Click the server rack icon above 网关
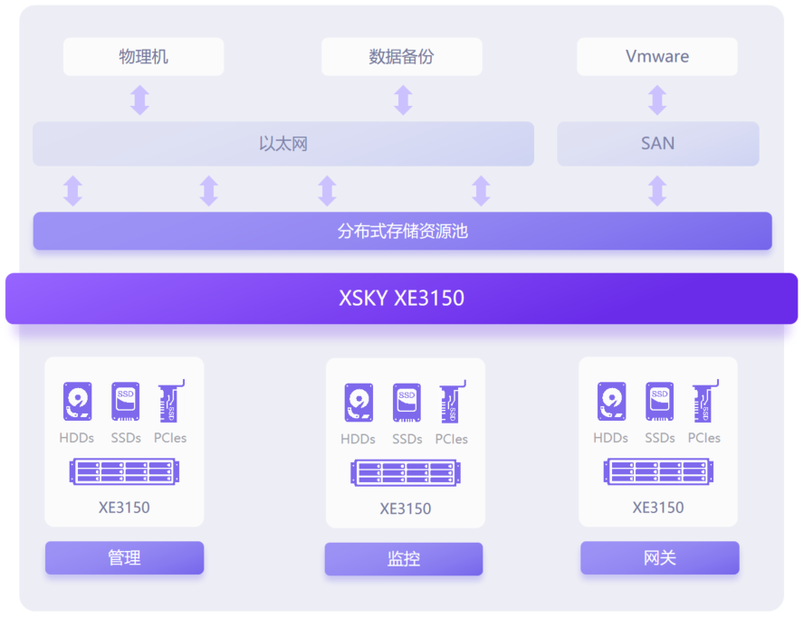Image resolution: width=804 pixels, height=627 pixels. point(658,471)
